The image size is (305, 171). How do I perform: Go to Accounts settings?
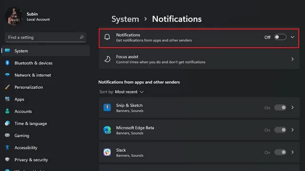point(46,111)
